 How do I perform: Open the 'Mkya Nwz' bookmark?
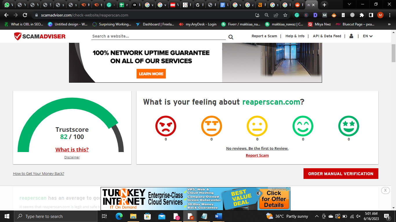tap(319, 24)
